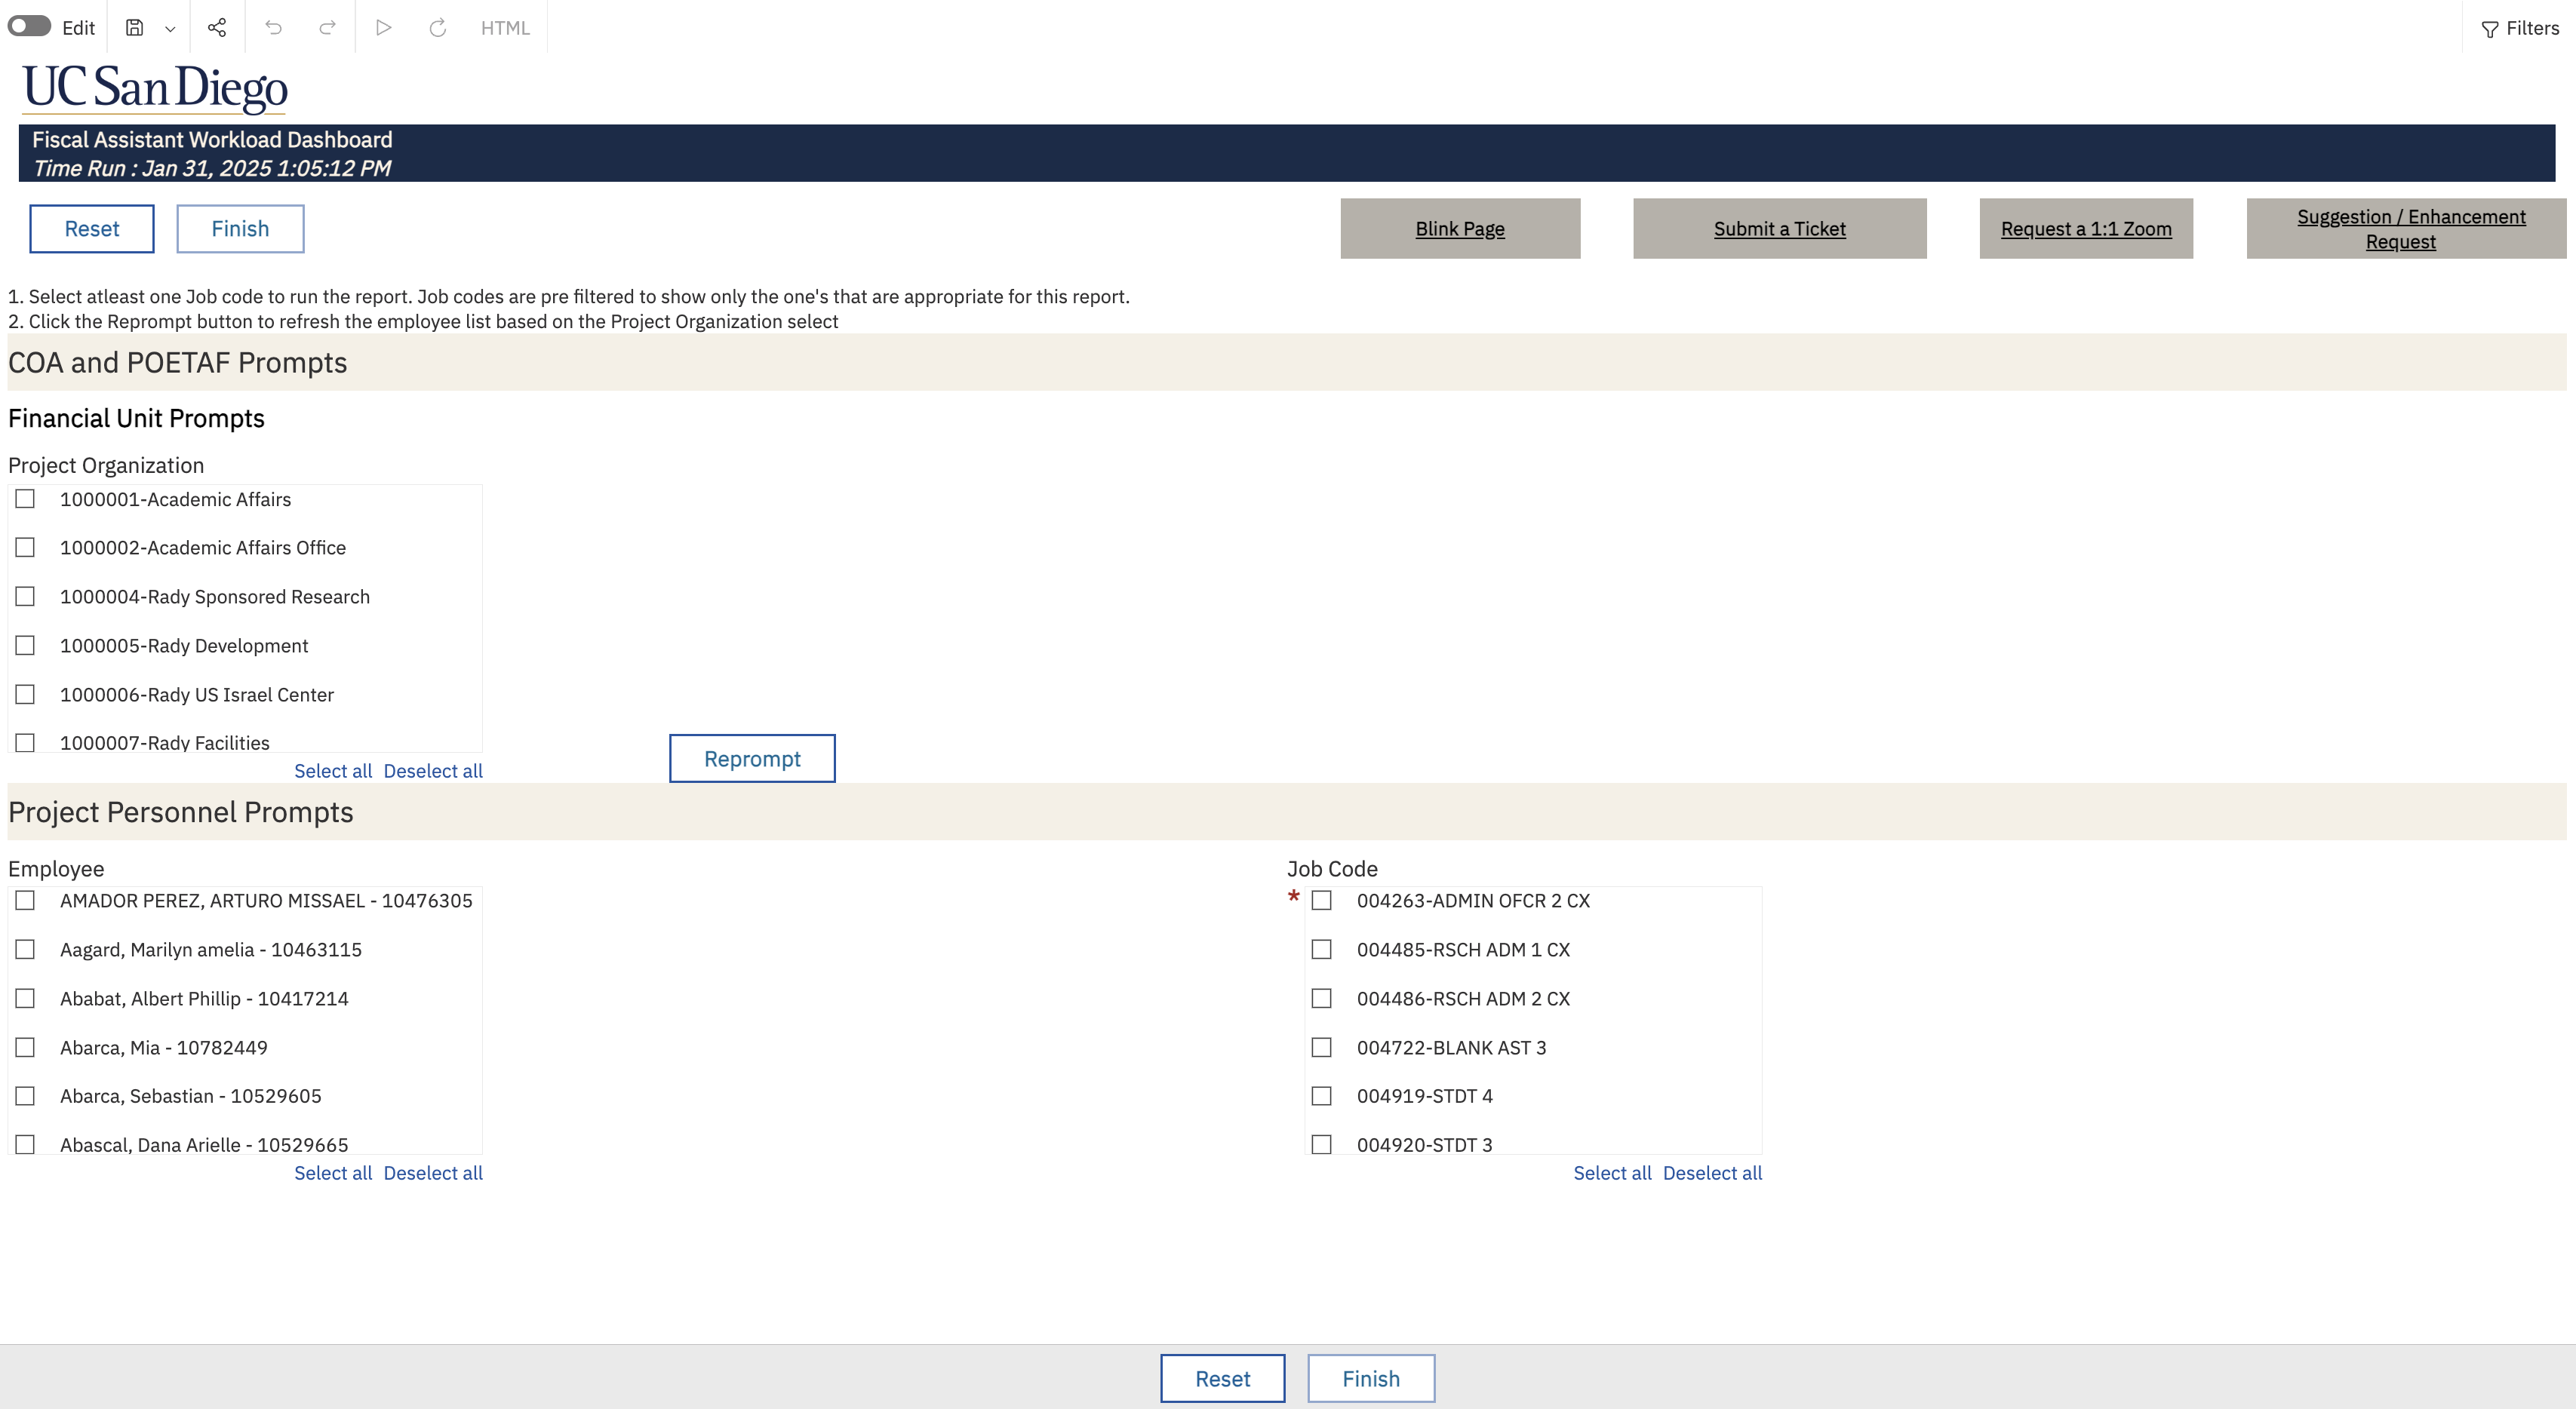
Task: Check 1000004-Rady Sponsored Research
Action: coord(25,597)
